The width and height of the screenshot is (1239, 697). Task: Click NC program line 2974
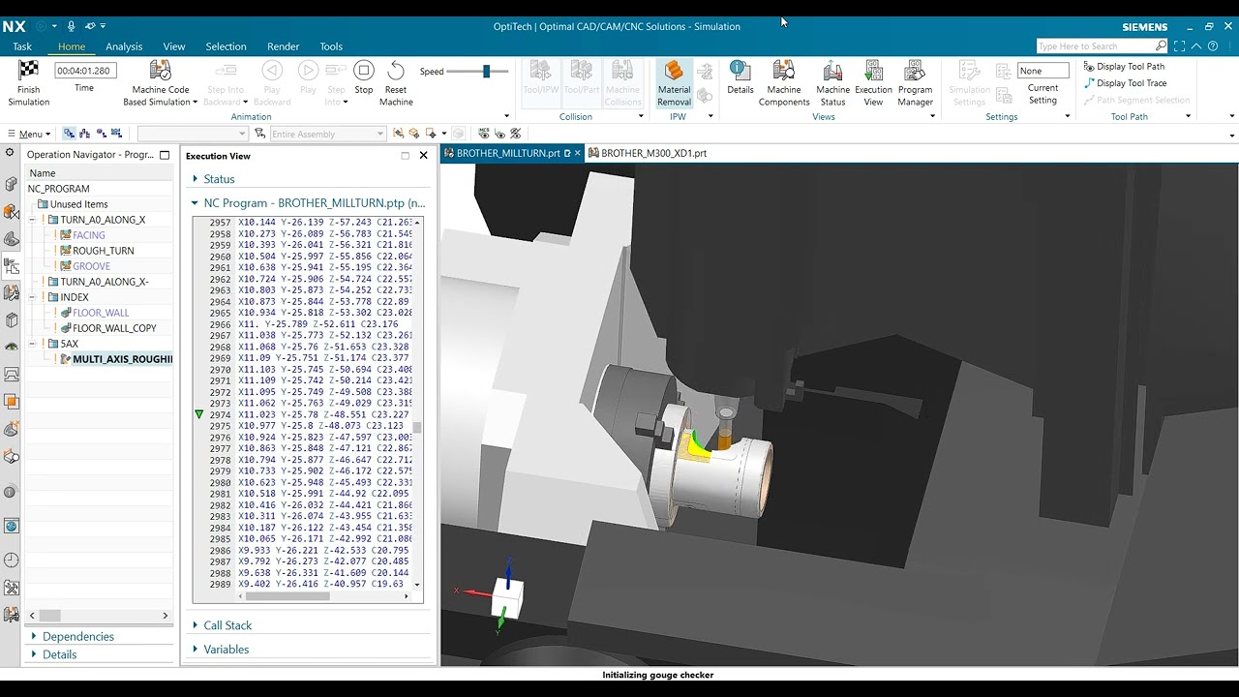click(310, 414)
